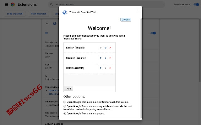
Task: Remove Catalan from language list
Action: coord(110,68)
